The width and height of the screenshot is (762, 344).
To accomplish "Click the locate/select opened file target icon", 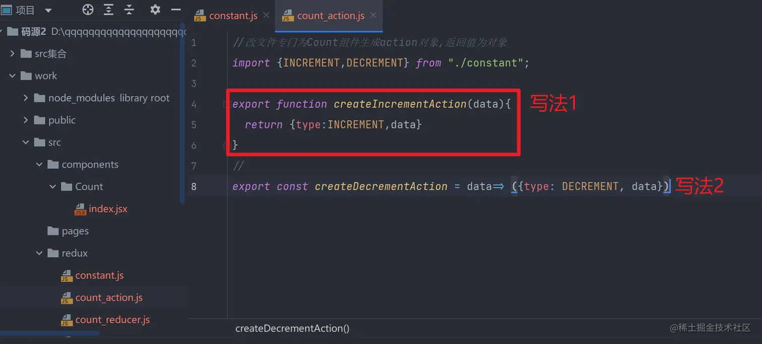I will [88, 10].
